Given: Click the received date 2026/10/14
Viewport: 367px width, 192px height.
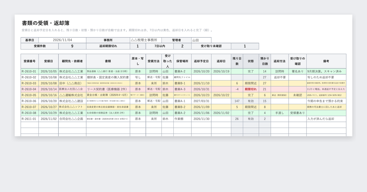Looking at the screenshot, I should (x=49, y=89).
